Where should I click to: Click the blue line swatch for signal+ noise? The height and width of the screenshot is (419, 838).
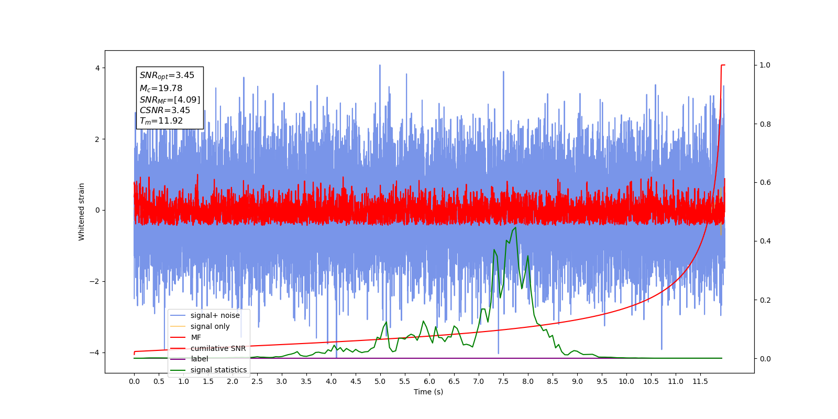click(178, 315)
